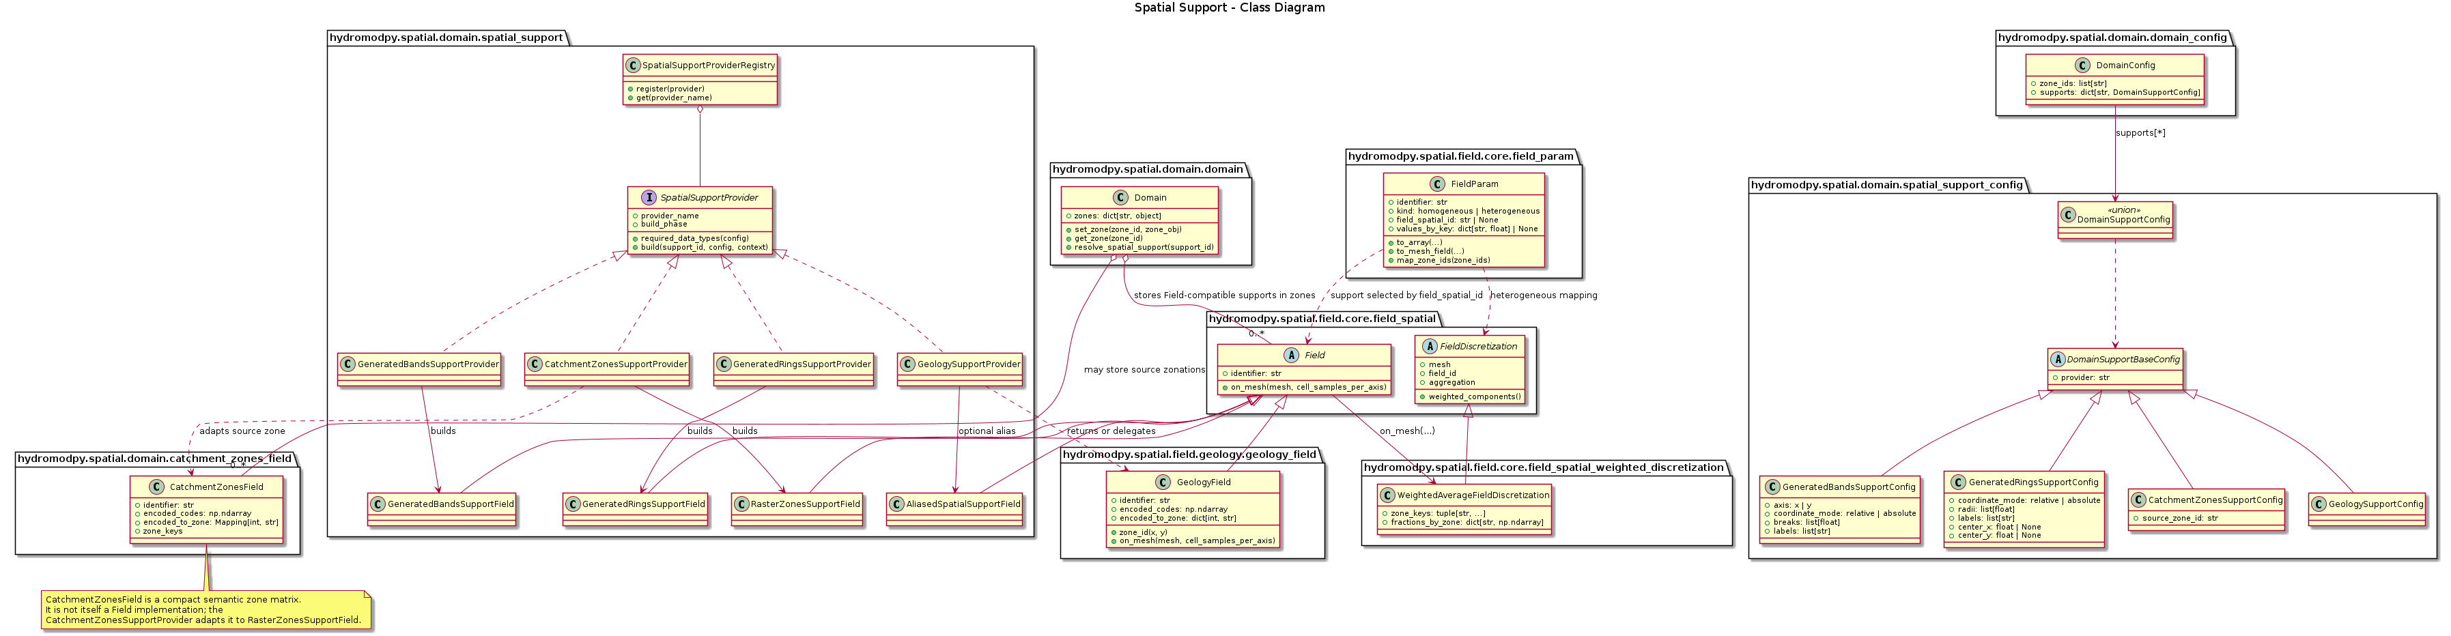The width and height of the screenshot is (2451, 636).
Task: Select the abstract icon beside Field
Action: tap(1291, 356)
